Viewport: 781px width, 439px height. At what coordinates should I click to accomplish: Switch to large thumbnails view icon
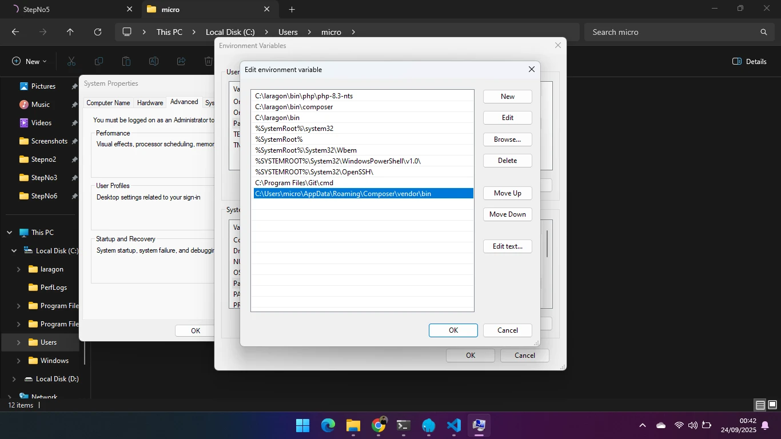pos(772,405)
